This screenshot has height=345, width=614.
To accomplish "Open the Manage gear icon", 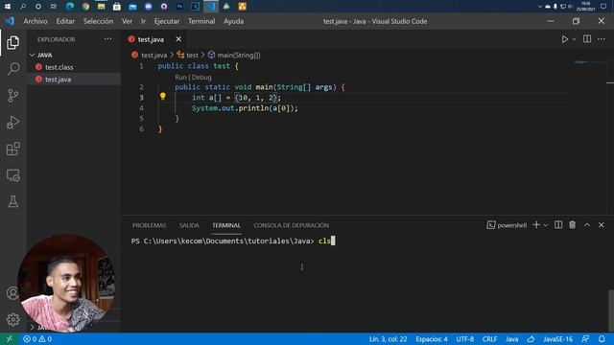I will tap(12, 319).
